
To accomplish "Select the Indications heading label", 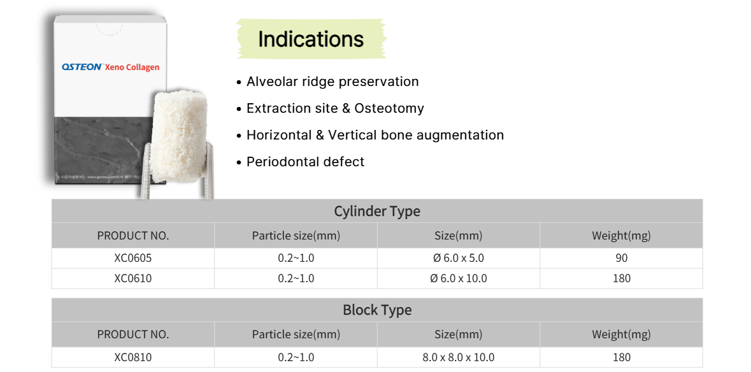I will click(311, 39).
